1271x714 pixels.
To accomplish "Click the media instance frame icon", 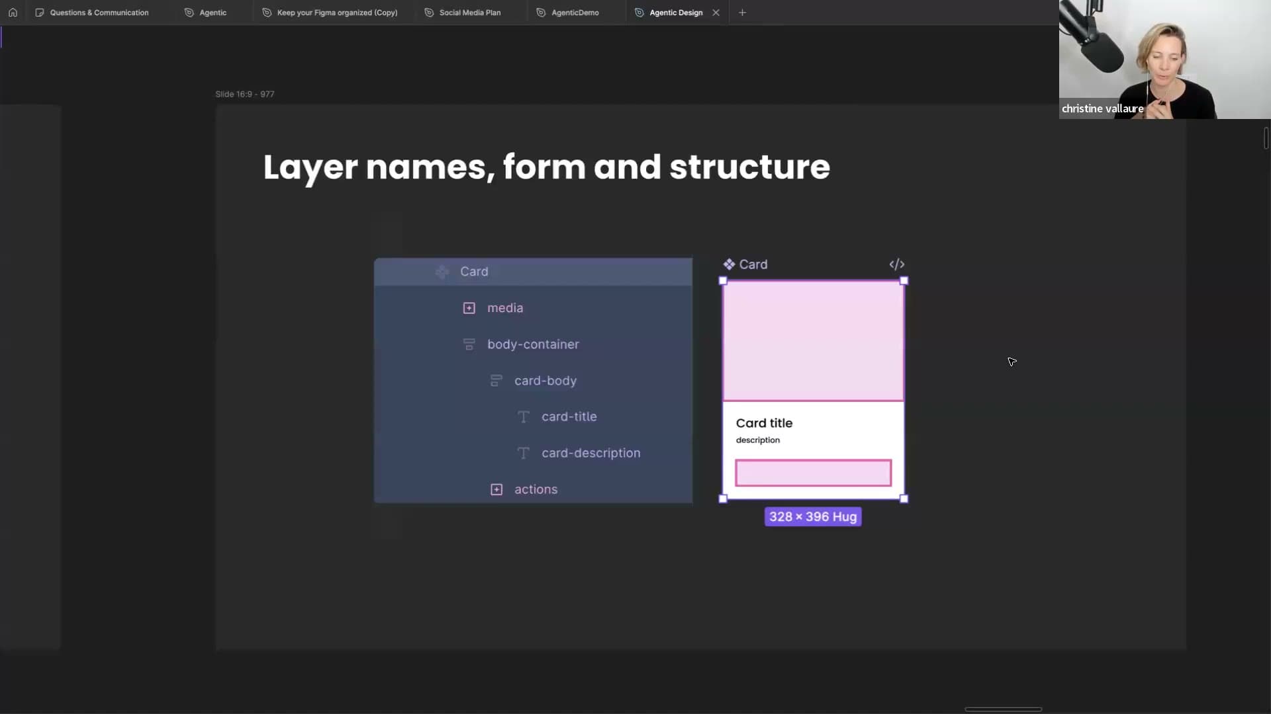I will [x=469, y=308].
